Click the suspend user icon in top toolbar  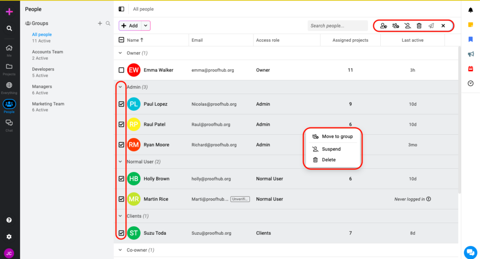point(407,26)
